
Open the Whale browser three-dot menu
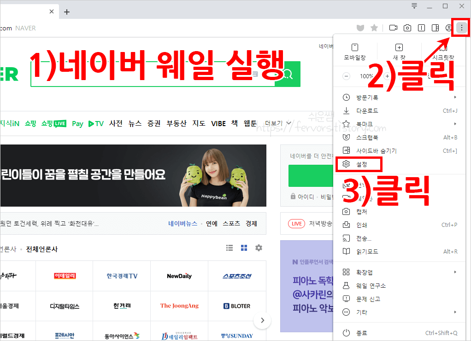click(461, 28)
